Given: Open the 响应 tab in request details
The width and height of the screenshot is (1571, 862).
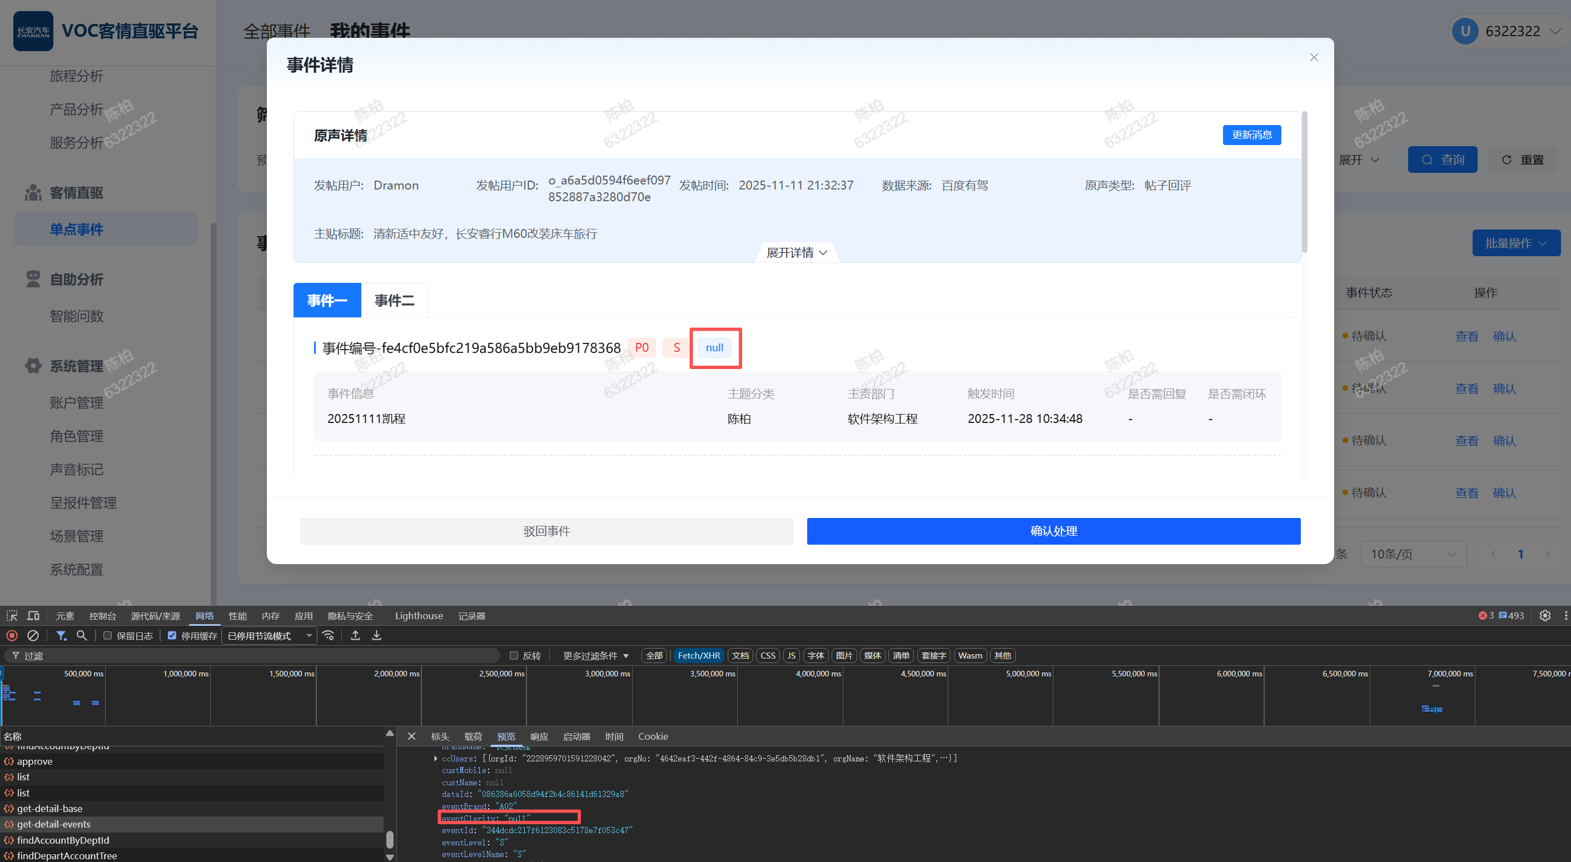Looking at the screenshot, I should [x=539, y=736].
